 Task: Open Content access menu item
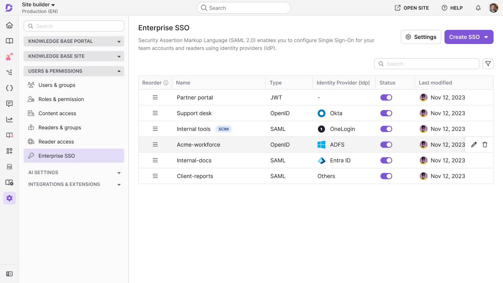coord(74,113)
